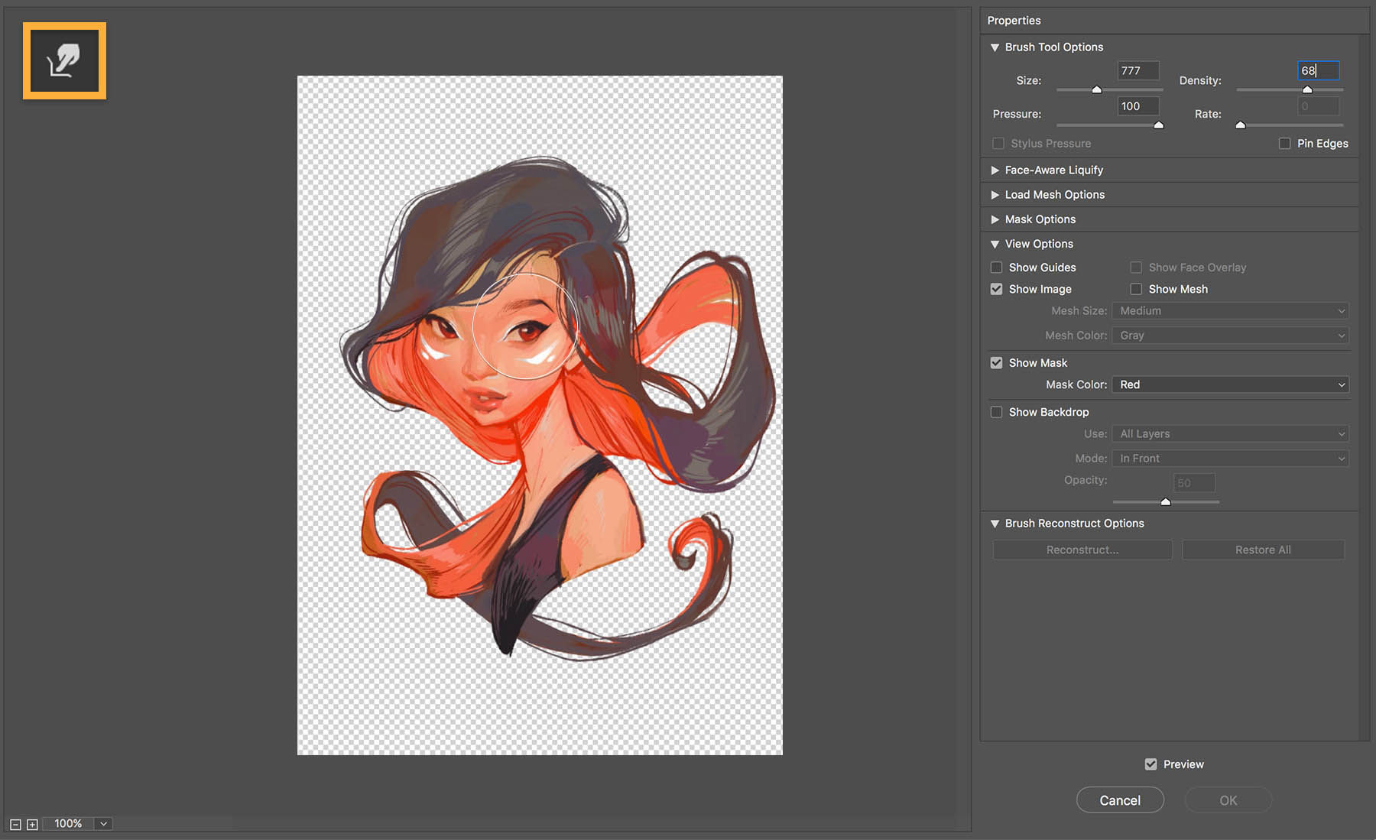This screenshot has width=1376, height=840.
Task: Enable the Pin Edges checkbox
Action: click(1284, 143)
